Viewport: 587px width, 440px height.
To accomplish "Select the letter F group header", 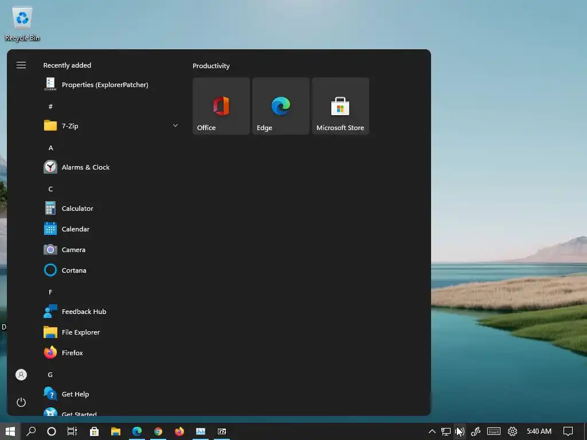I will [x=50, y=292].
